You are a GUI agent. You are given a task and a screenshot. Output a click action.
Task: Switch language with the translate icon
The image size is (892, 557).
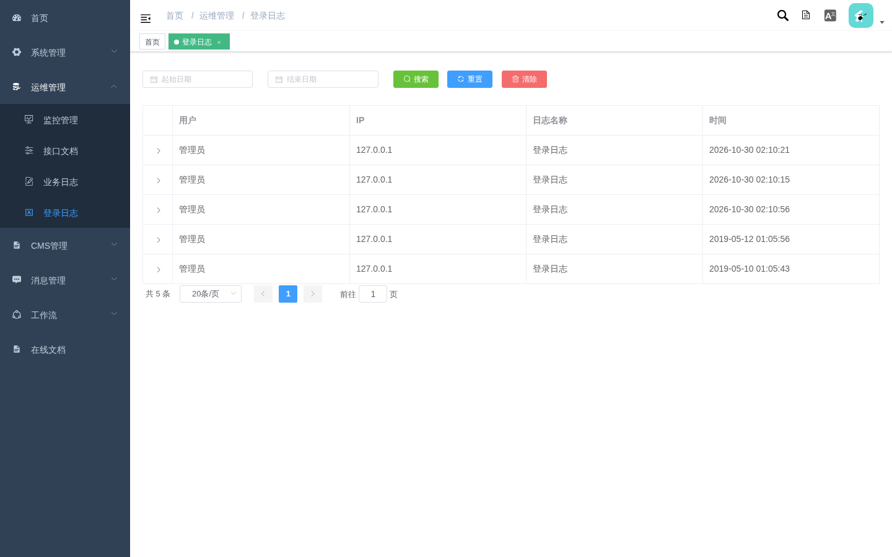coord(830,15)
